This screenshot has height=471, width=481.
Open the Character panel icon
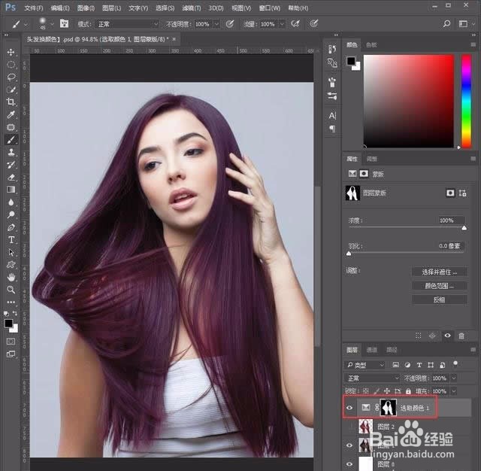(x=332, y=115)
